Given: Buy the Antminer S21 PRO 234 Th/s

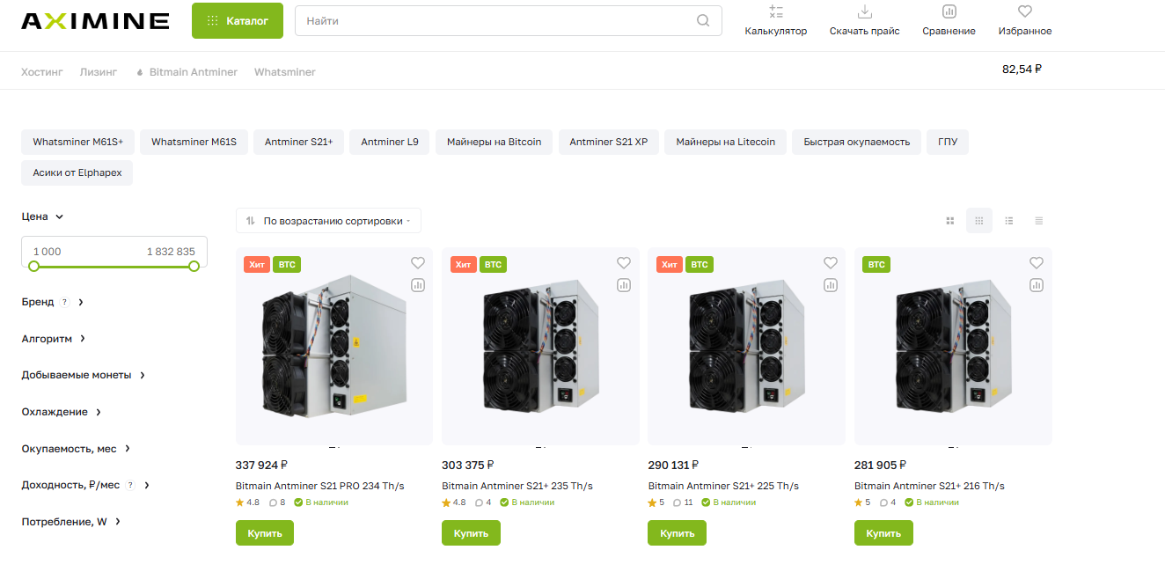Looking at the screenshot, I should 265,533.
